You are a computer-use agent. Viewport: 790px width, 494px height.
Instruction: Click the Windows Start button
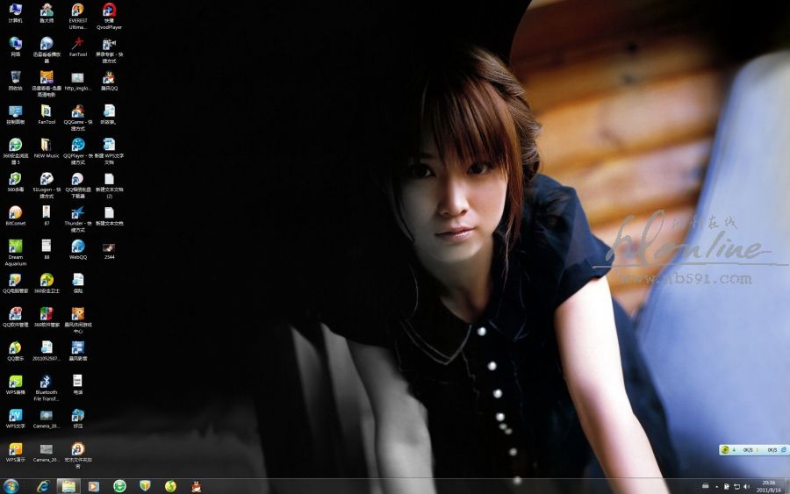tap(11, 486)
